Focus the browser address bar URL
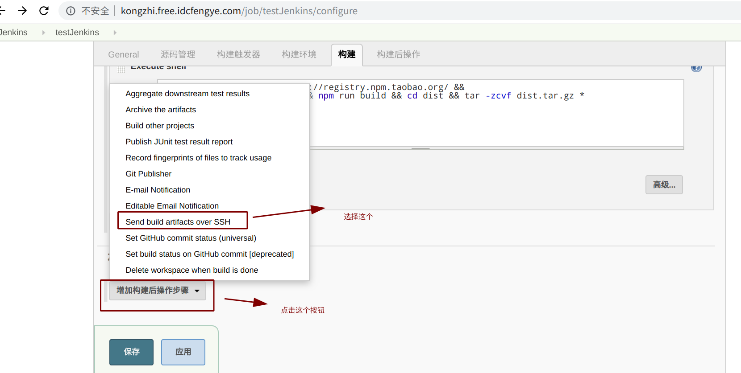Image resolution: width=741 pixels, height=373 pixels. point(239,11)
